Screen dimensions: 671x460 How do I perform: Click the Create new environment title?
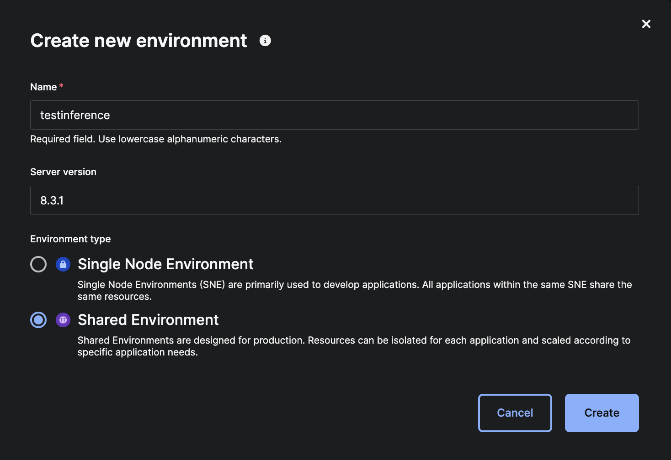tap(138, 41)
